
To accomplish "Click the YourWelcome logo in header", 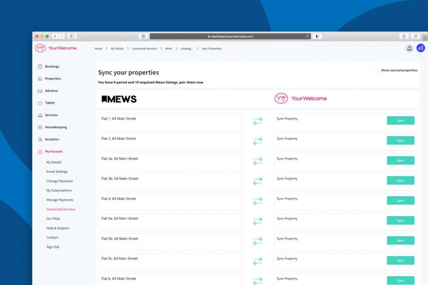I will (x=56, y=48).
